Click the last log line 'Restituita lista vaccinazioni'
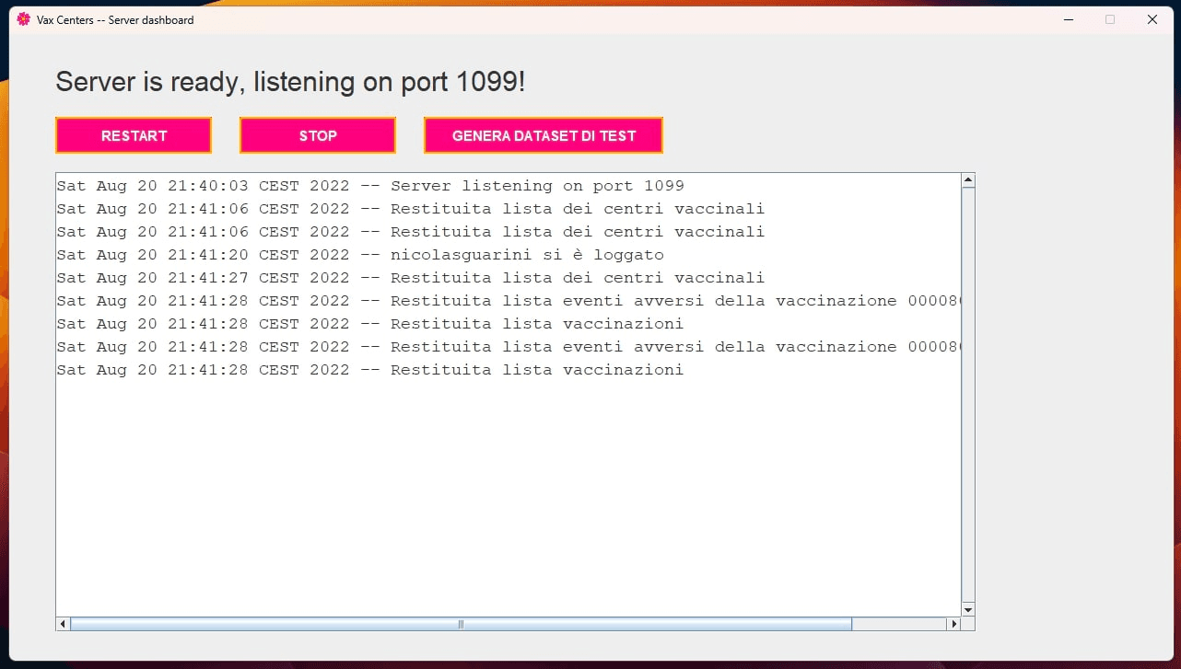Viewport: 1181px width, 669px height. [370, 370]
